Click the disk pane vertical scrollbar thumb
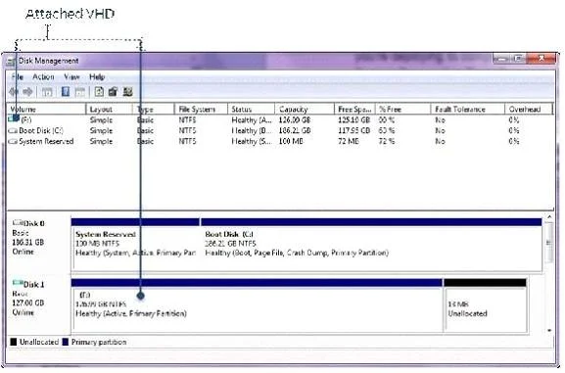565x373 pixels. 549,243
